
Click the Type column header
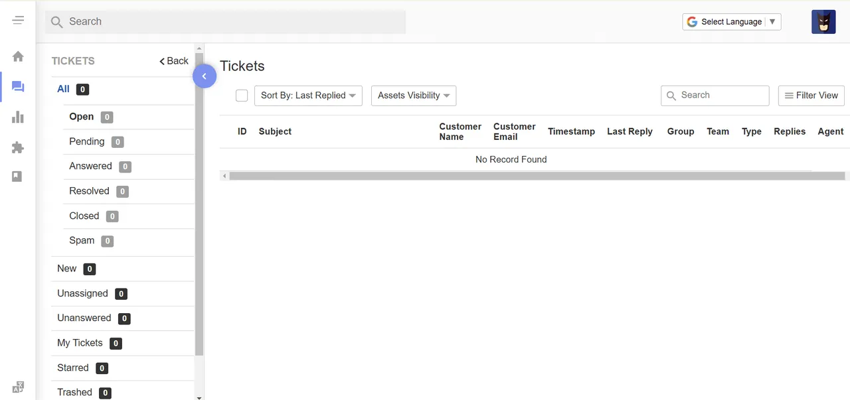(752, 131)
